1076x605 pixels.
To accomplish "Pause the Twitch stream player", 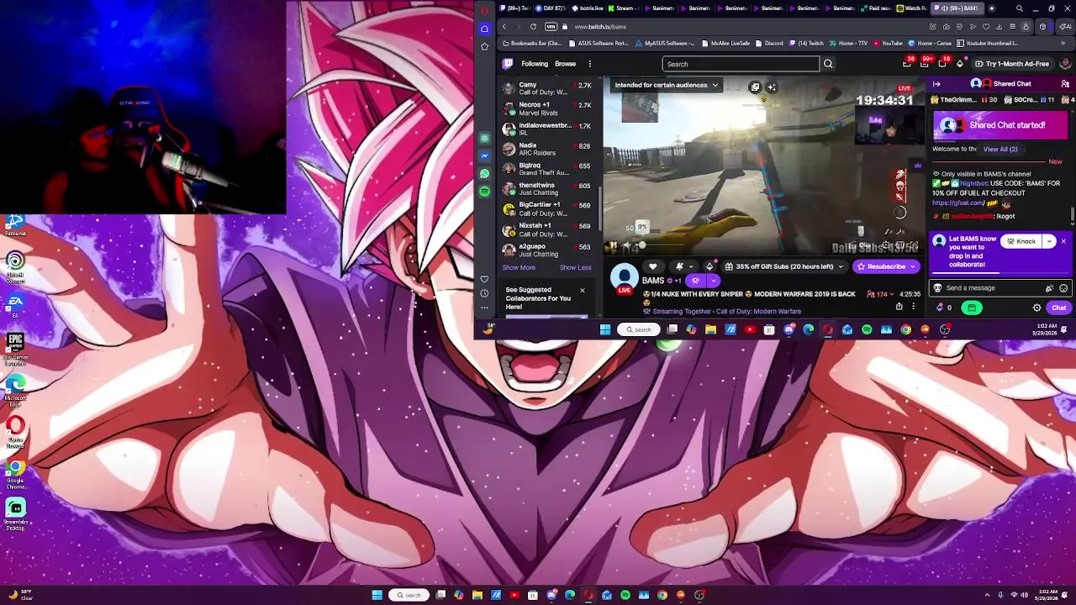I will tap(612, 245).
